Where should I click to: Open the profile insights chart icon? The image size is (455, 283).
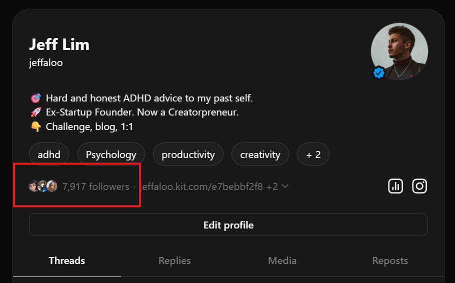395,186
